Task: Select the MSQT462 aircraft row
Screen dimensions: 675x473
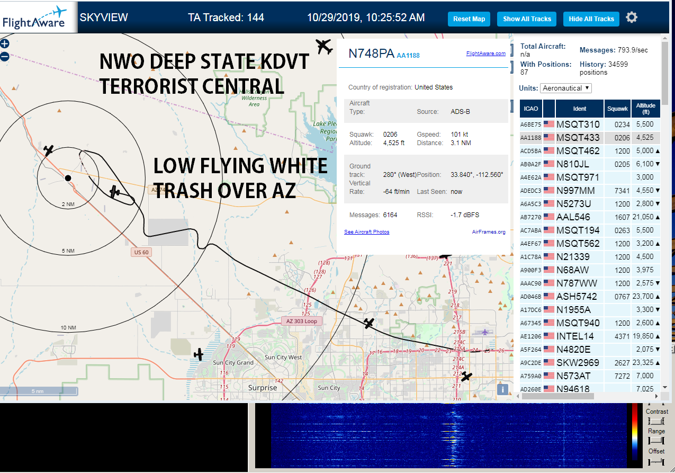Action: [590, 151]
